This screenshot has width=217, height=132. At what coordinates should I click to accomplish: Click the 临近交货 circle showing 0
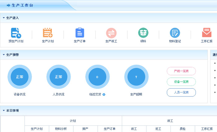click(x=97, y=77)
